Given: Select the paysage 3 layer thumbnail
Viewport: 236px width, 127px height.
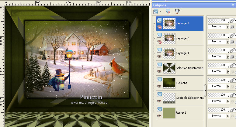Looking at the screenshot, I should [169, 24].
